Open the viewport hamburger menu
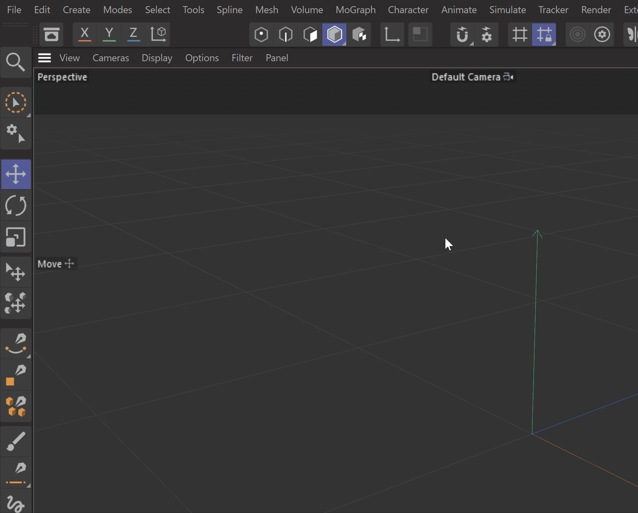The height and width of the screenshot is (513, 638). 44,58
